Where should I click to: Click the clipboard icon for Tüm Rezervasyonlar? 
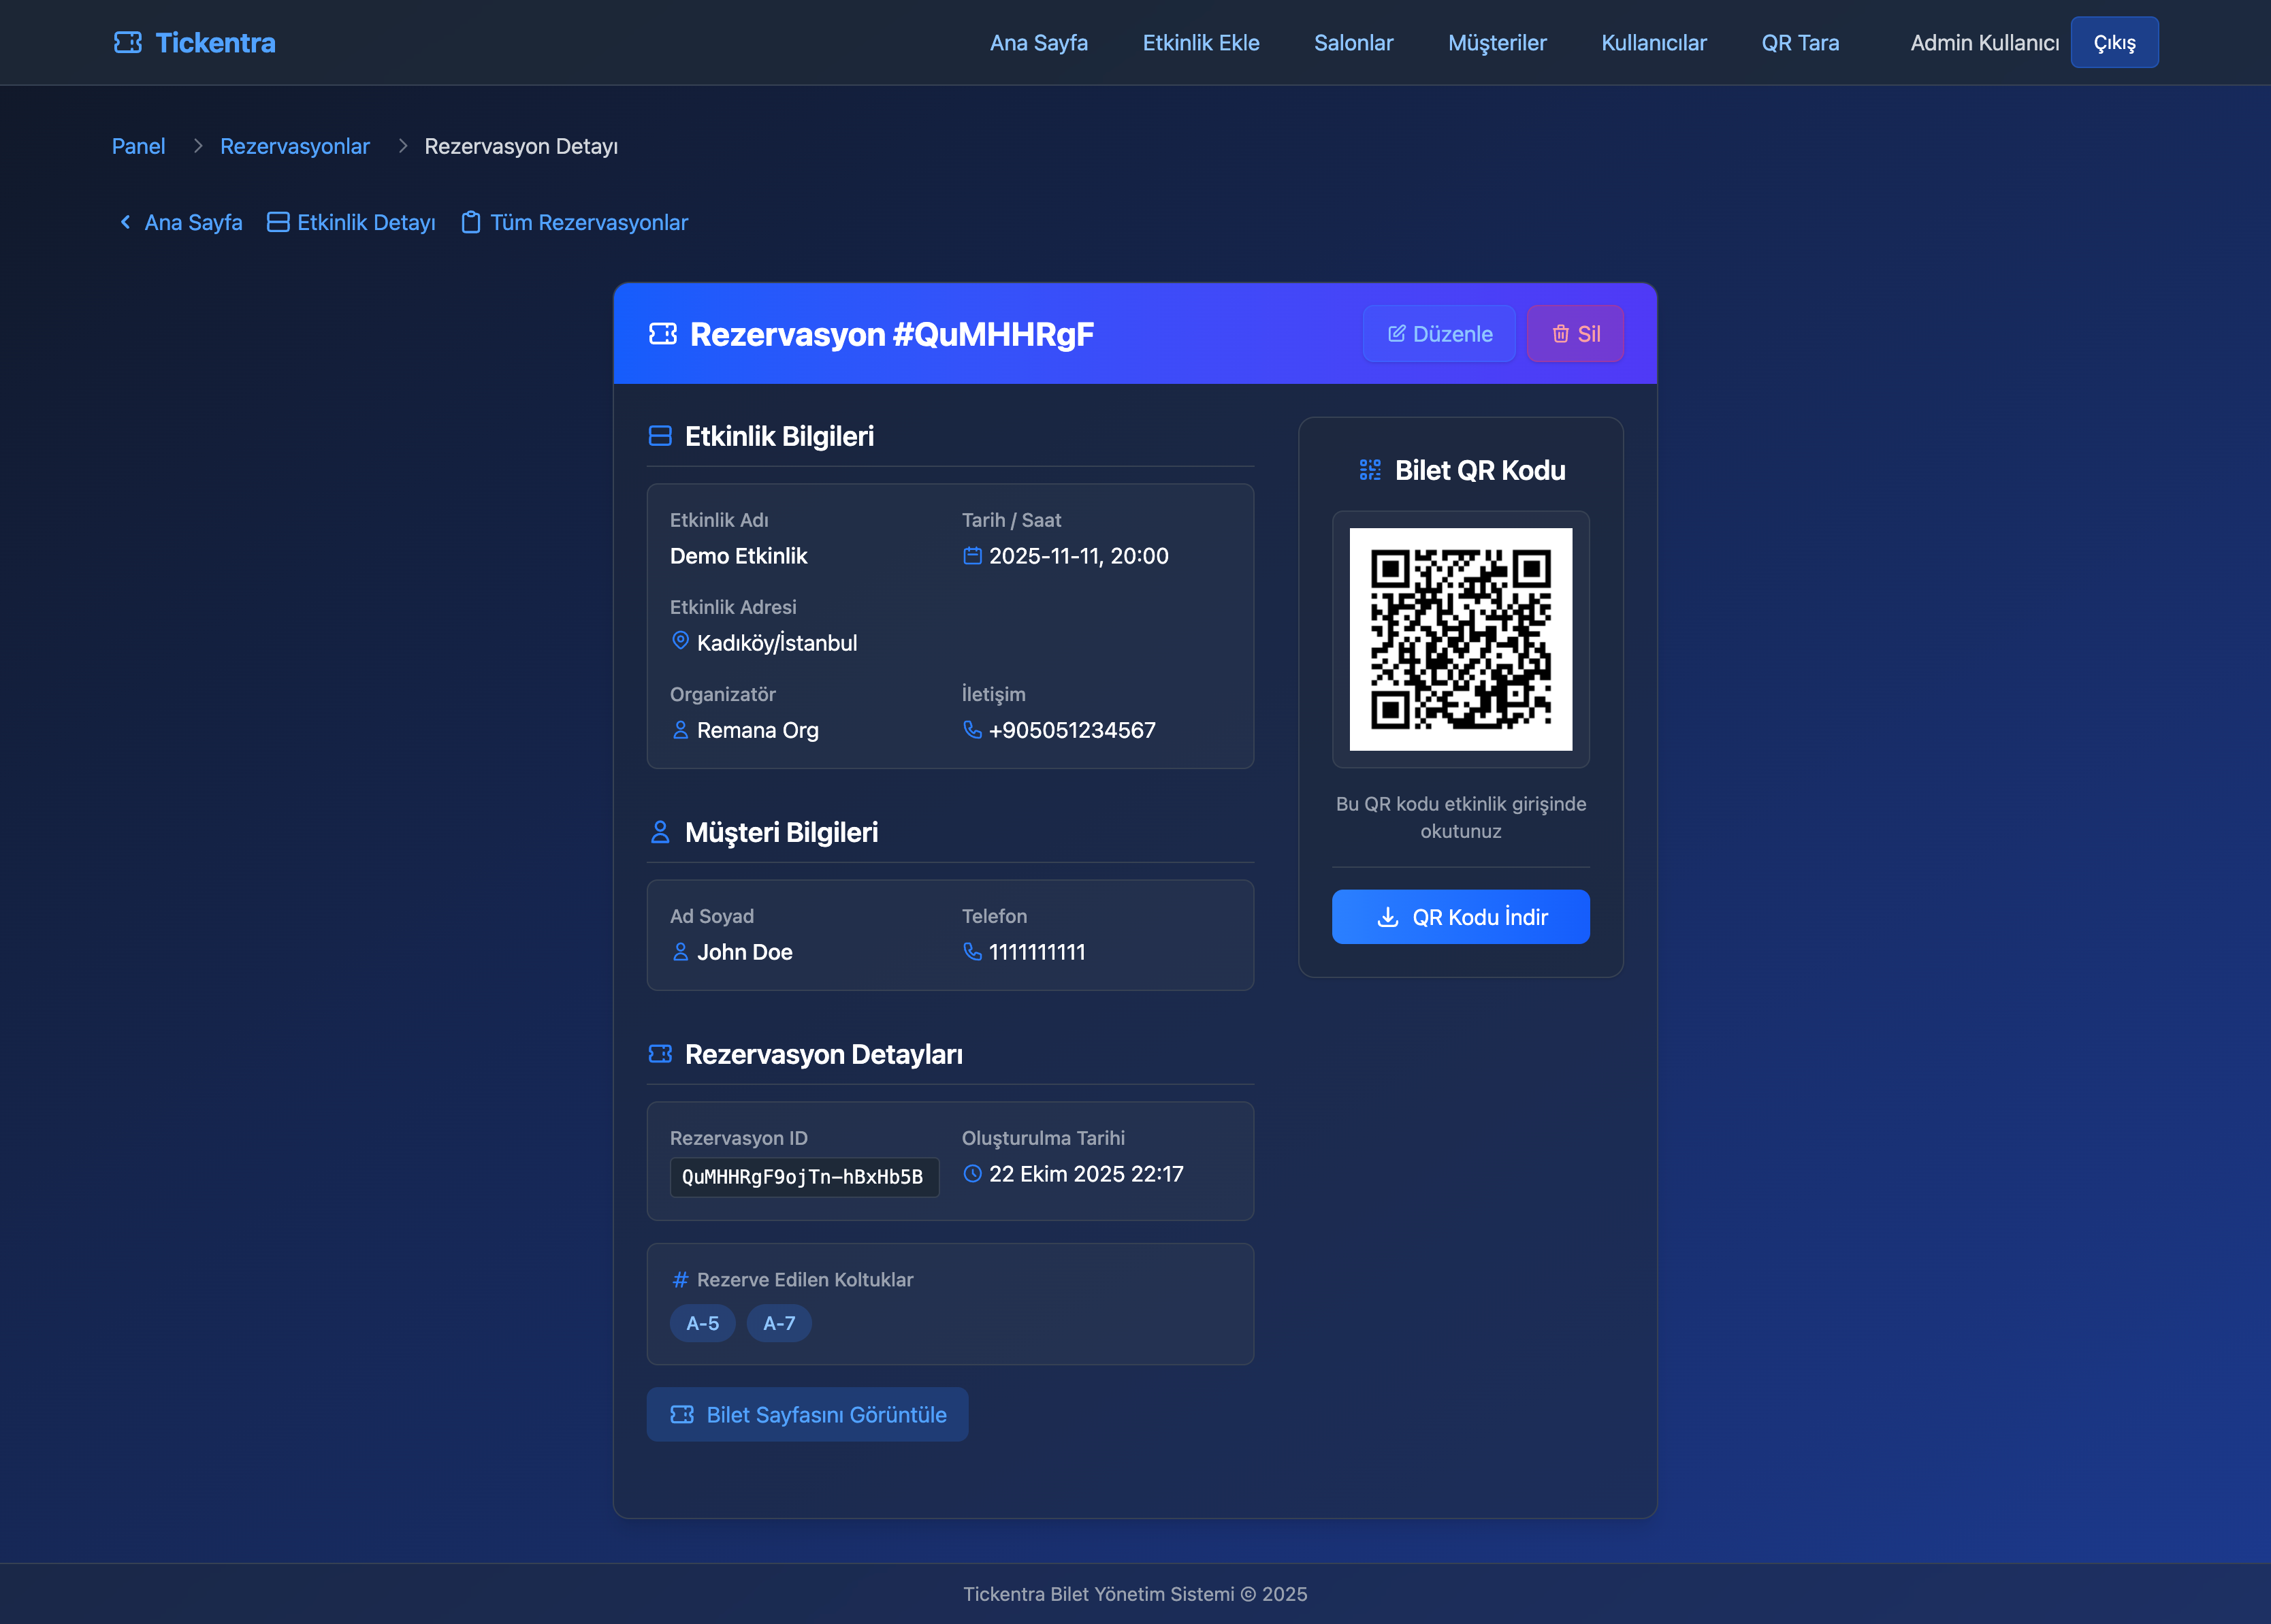[470, 222]
